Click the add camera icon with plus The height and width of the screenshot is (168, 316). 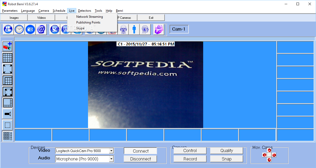[8, 46]
